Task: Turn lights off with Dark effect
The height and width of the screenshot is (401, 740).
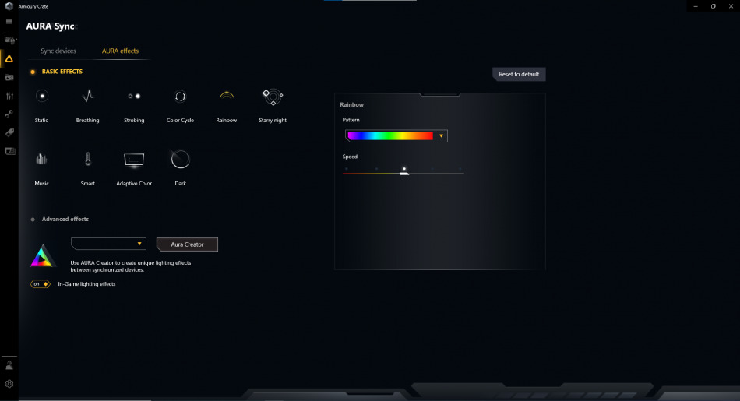Action: pos(180,160)
